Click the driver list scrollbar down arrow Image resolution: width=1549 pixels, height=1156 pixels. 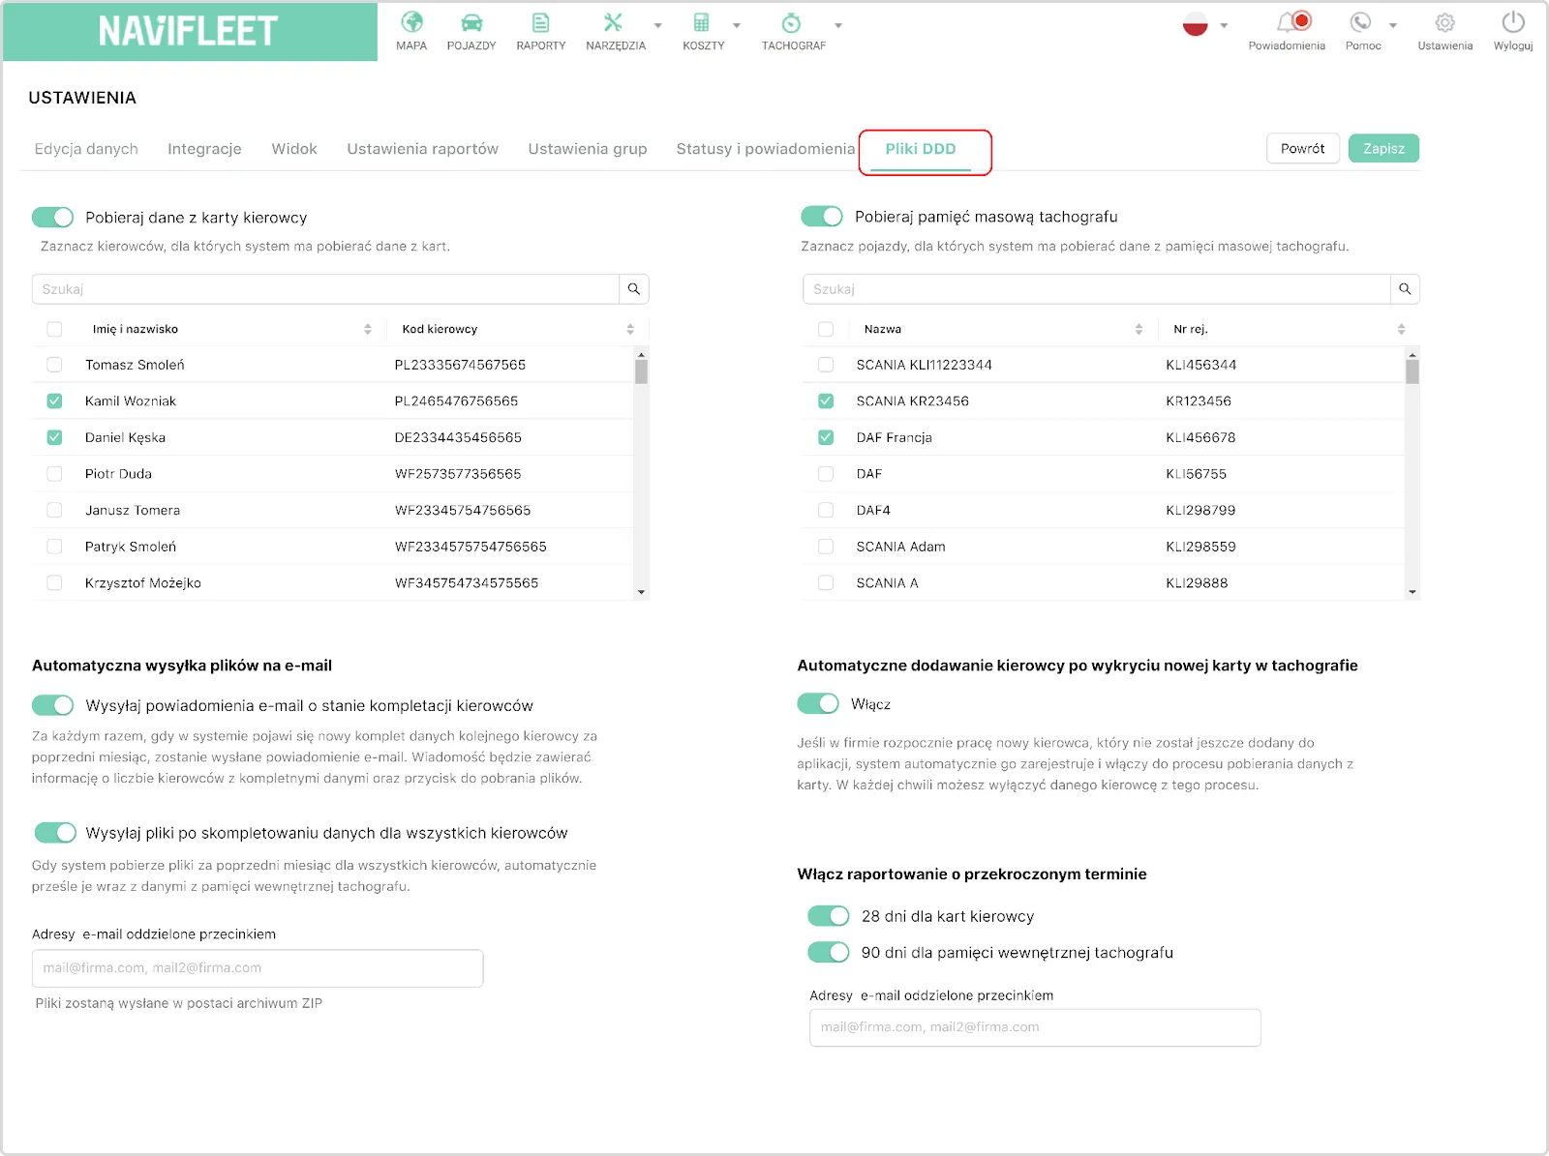[x=641, y=592]
